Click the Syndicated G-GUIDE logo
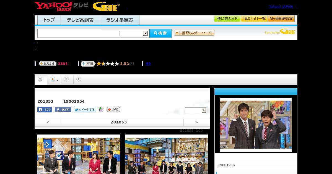The width and height of the screenshot is (332, 174). [x=280, y=31]
